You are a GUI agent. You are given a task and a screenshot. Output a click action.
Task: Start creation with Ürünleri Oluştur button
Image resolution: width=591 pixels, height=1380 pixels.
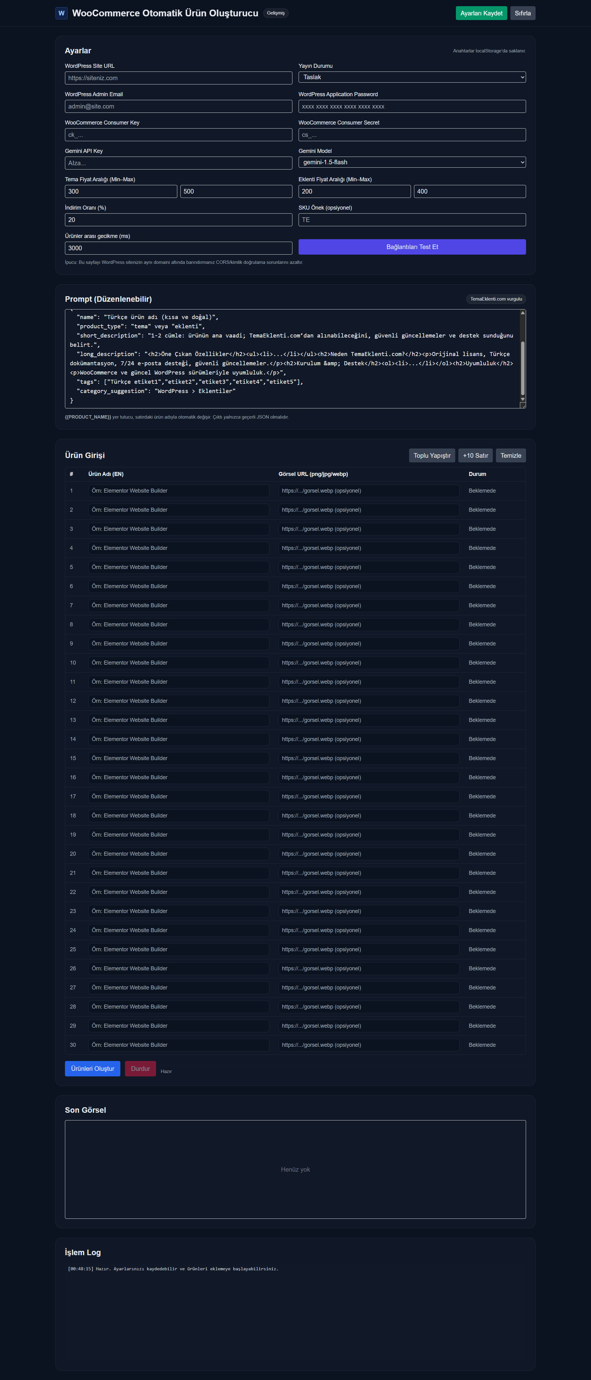coord(93,1069)
